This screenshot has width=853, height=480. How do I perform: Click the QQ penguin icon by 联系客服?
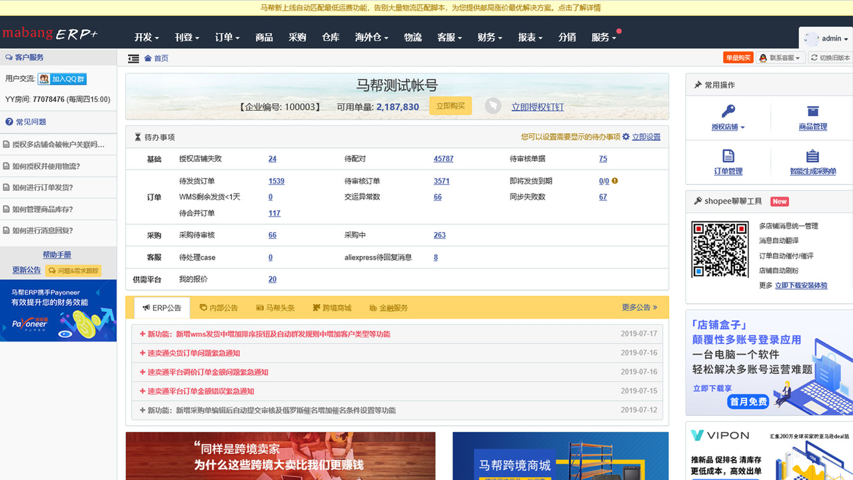[x=763, y=58]
